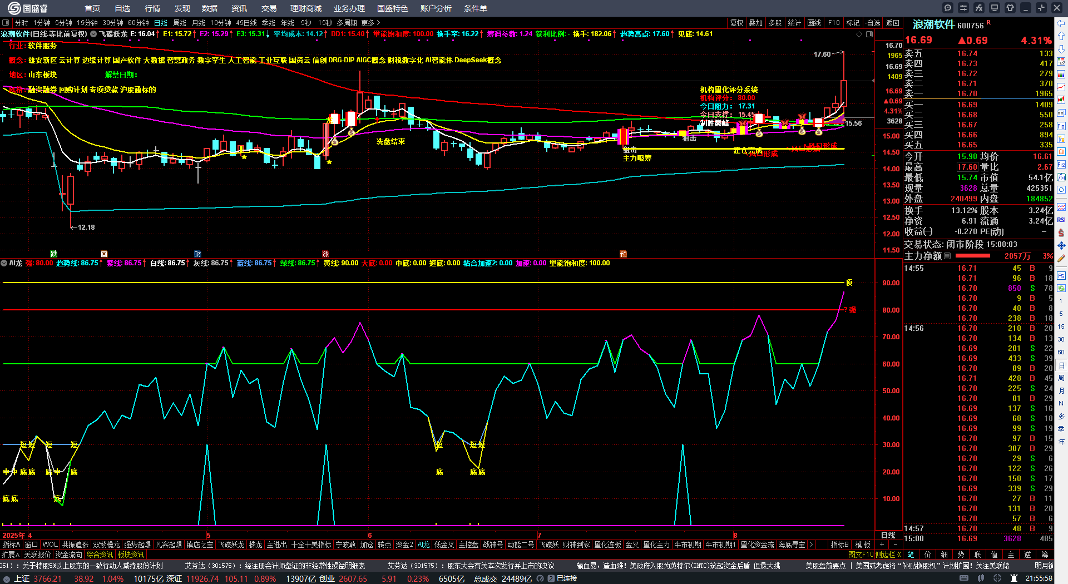1068x584 pixels.
Task: Click the main-force net list icon
Action: pyautogui.click(x=947, y=256)
